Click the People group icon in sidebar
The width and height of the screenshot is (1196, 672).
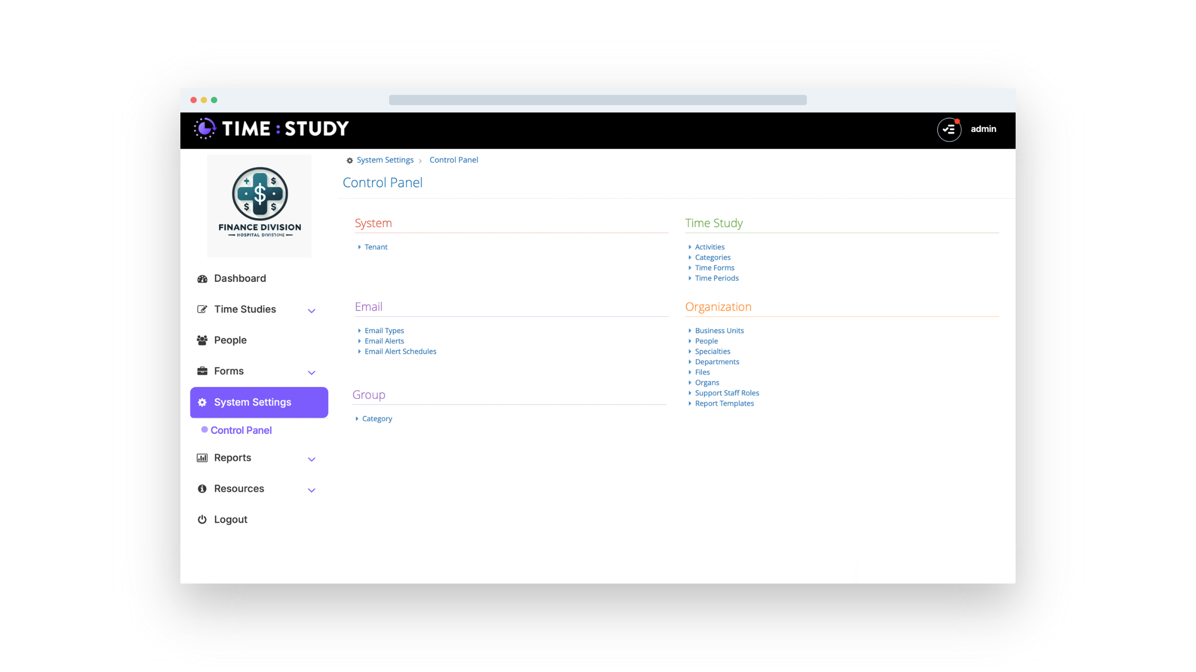(x=202, y=340)
